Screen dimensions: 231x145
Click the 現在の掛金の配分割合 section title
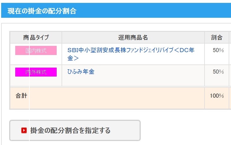[42, 11]
